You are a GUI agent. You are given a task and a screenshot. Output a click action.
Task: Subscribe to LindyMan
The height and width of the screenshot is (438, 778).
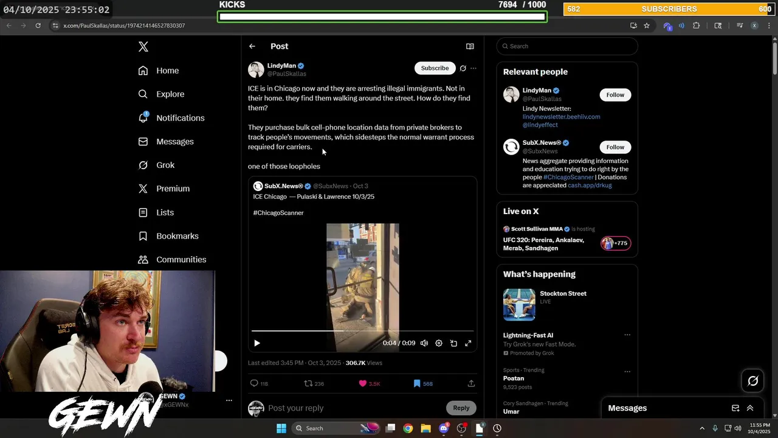coord(435,68)
